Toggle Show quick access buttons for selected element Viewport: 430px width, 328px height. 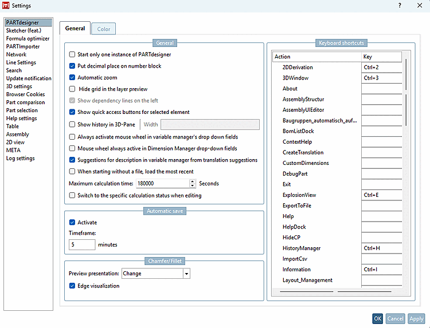[x=72, y=112]
